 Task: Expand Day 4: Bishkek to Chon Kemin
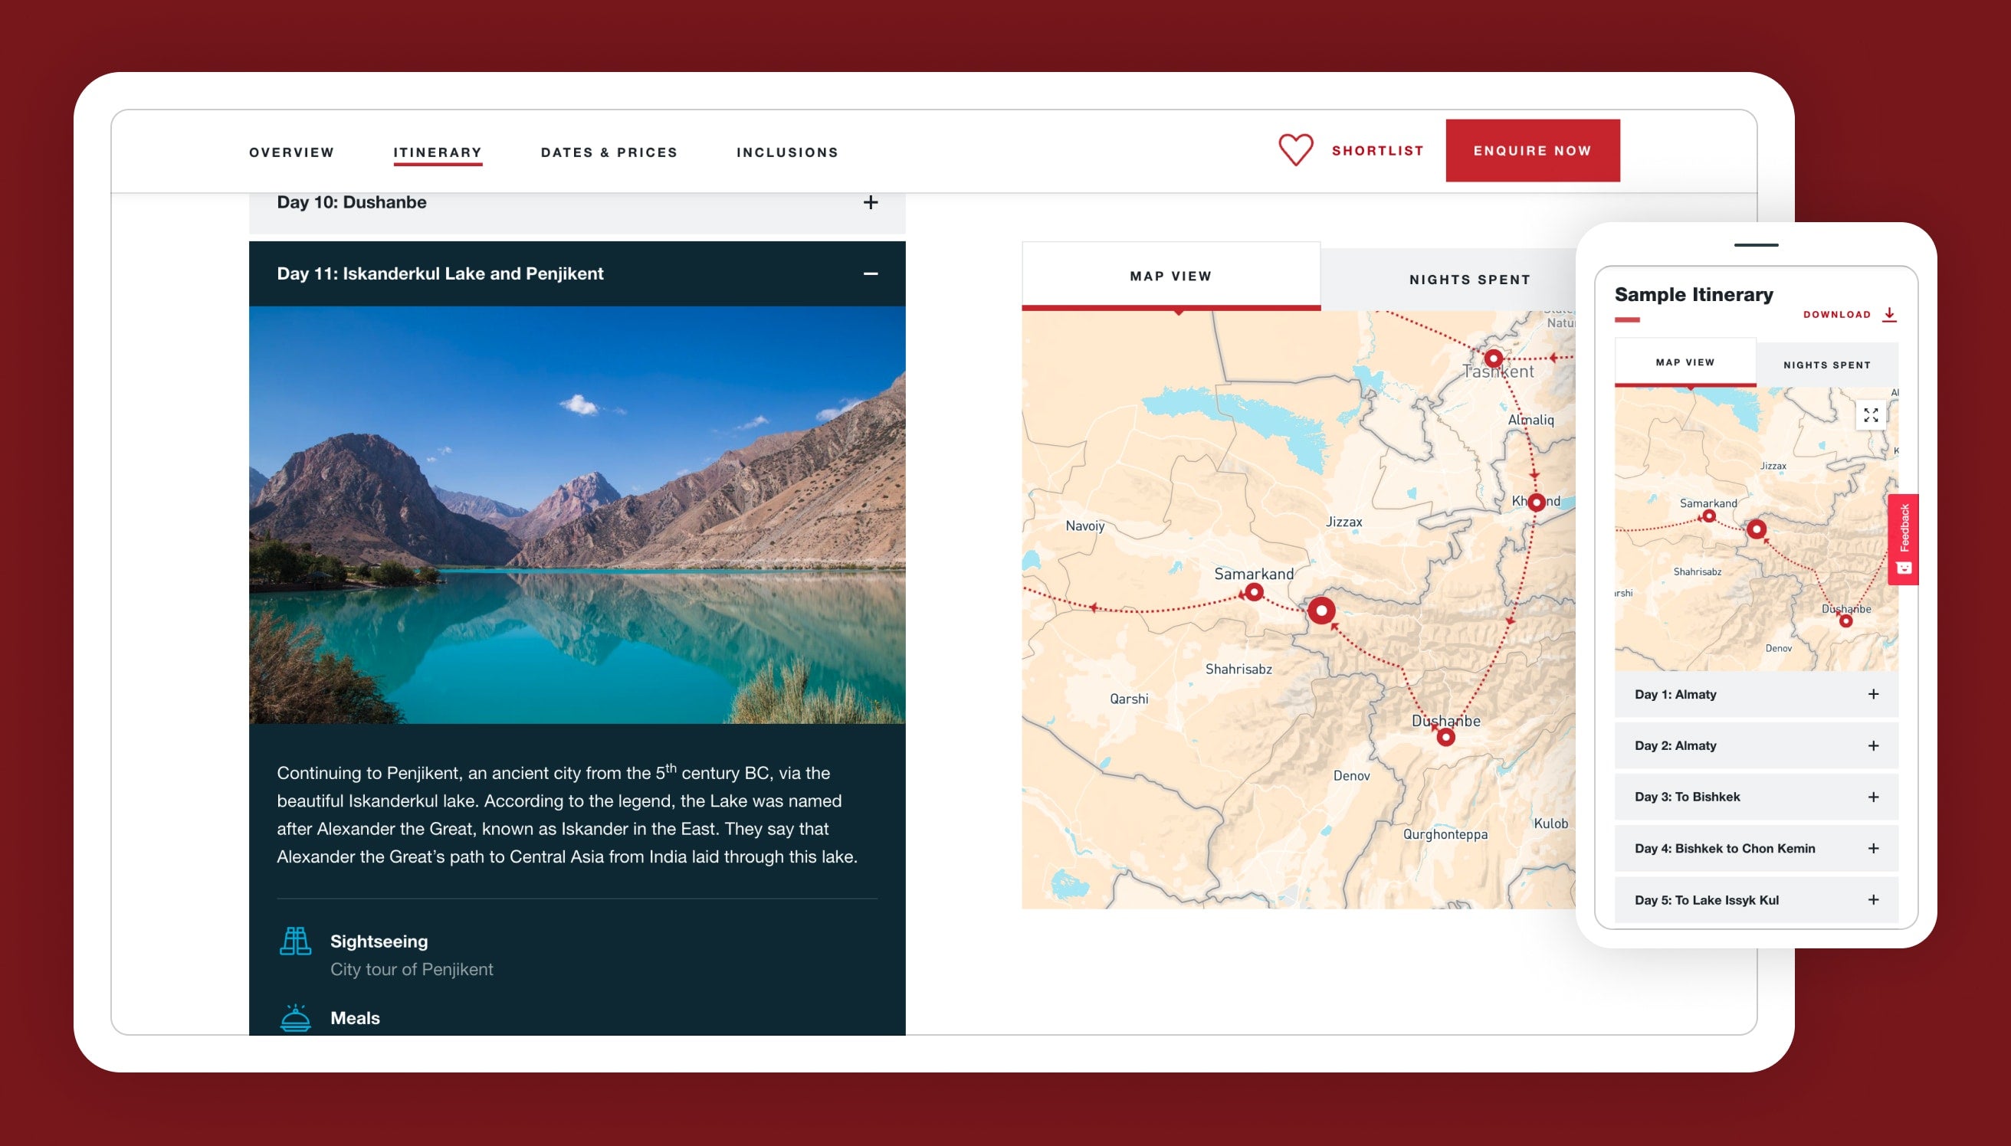(x=1873, y=849)
